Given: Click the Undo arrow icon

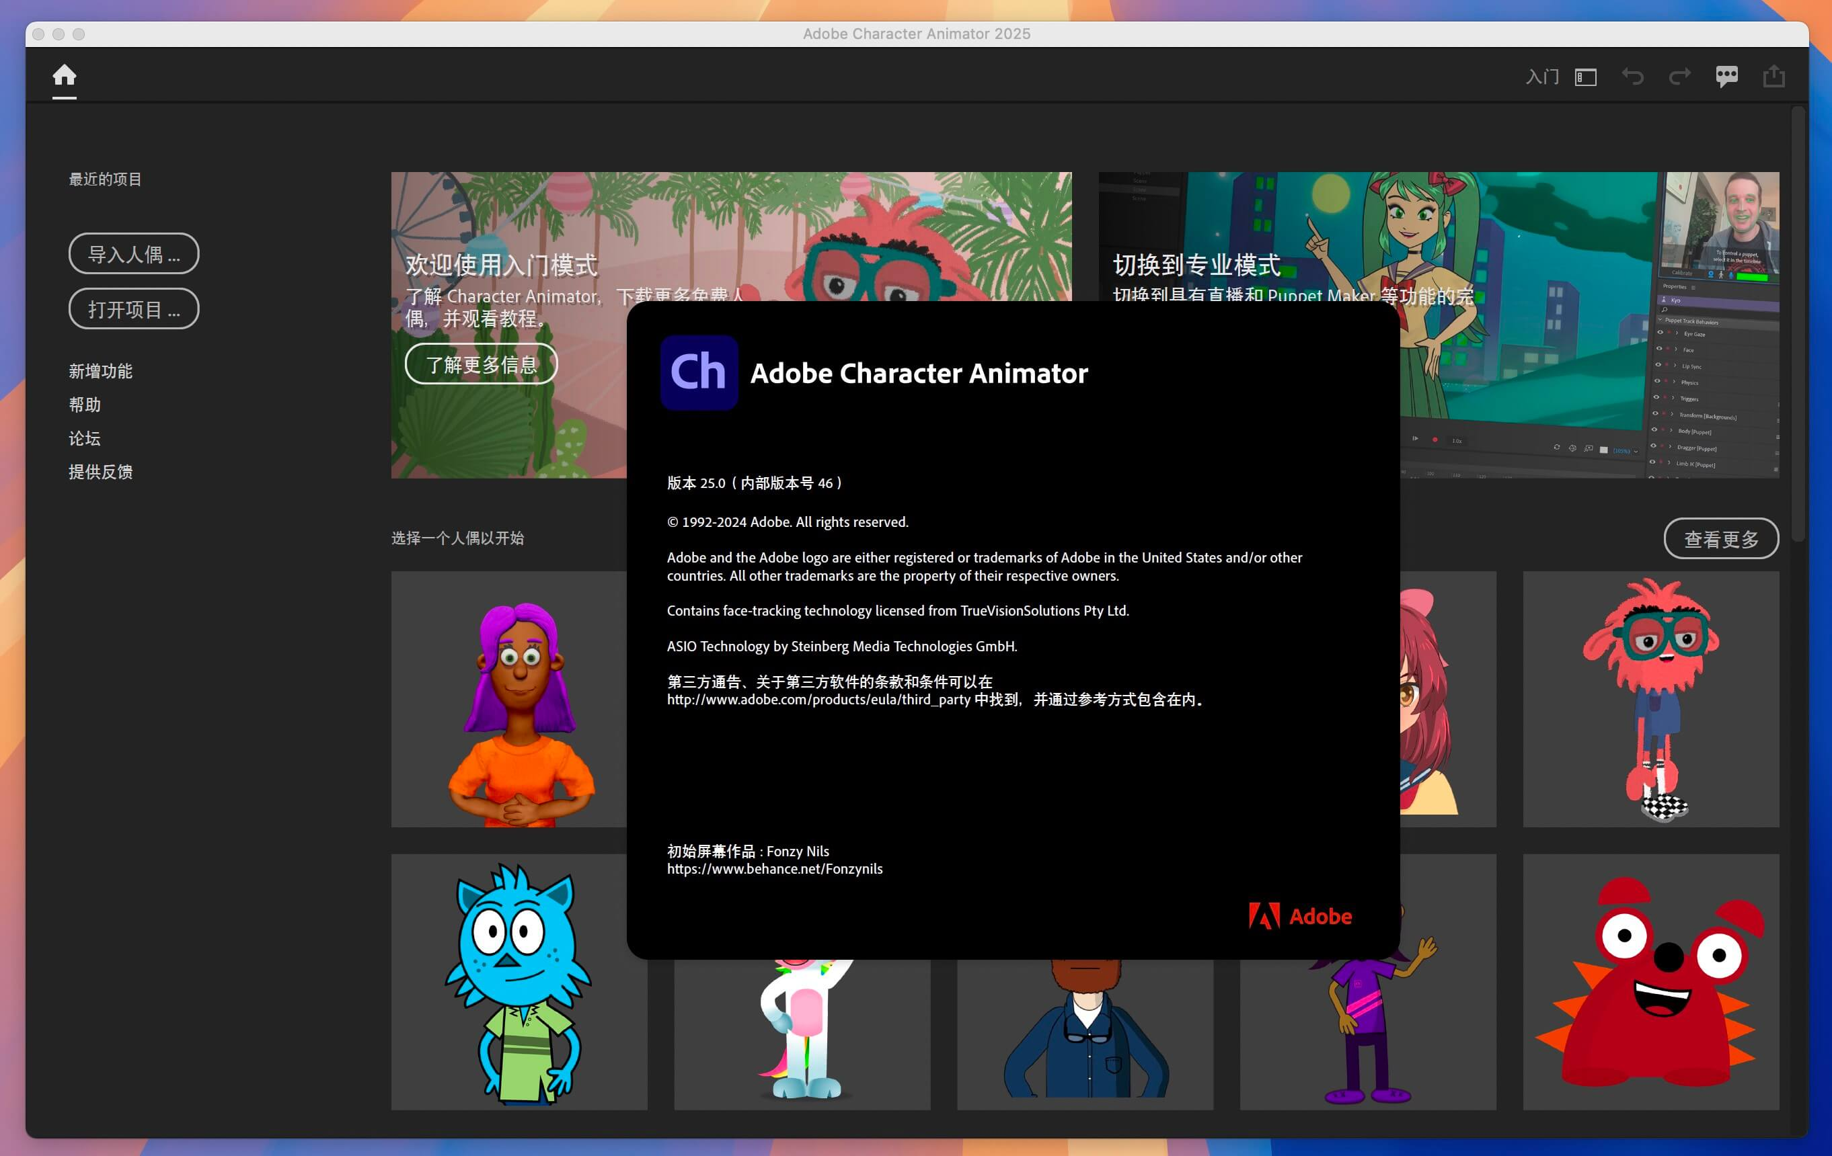Looking at the screenshot, I should [1633, 76].
